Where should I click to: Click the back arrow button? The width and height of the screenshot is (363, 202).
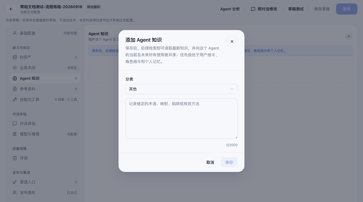pyautogui.click(x=11, y=9)
